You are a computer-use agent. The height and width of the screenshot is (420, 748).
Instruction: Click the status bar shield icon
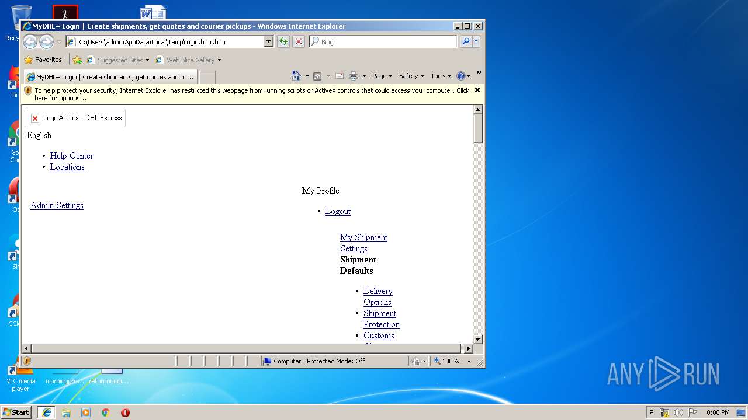click(26, 361)
